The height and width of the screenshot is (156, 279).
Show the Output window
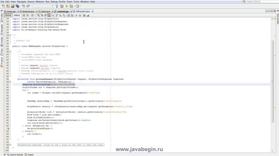29,155
